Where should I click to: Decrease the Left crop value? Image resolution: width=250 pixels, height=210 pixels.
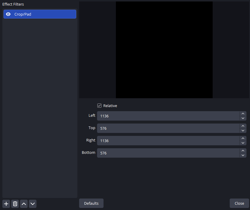tap(243, 118)
